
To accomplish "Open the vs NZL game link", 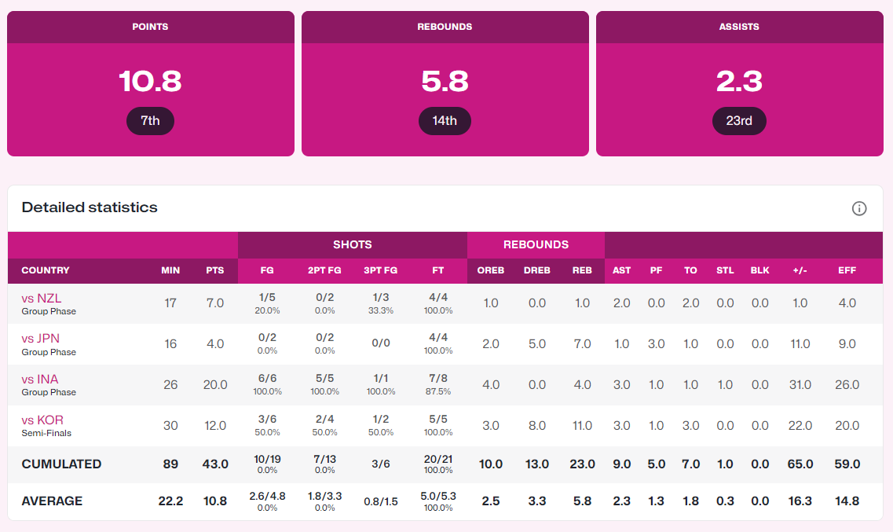I will click(x=42, y=299).
